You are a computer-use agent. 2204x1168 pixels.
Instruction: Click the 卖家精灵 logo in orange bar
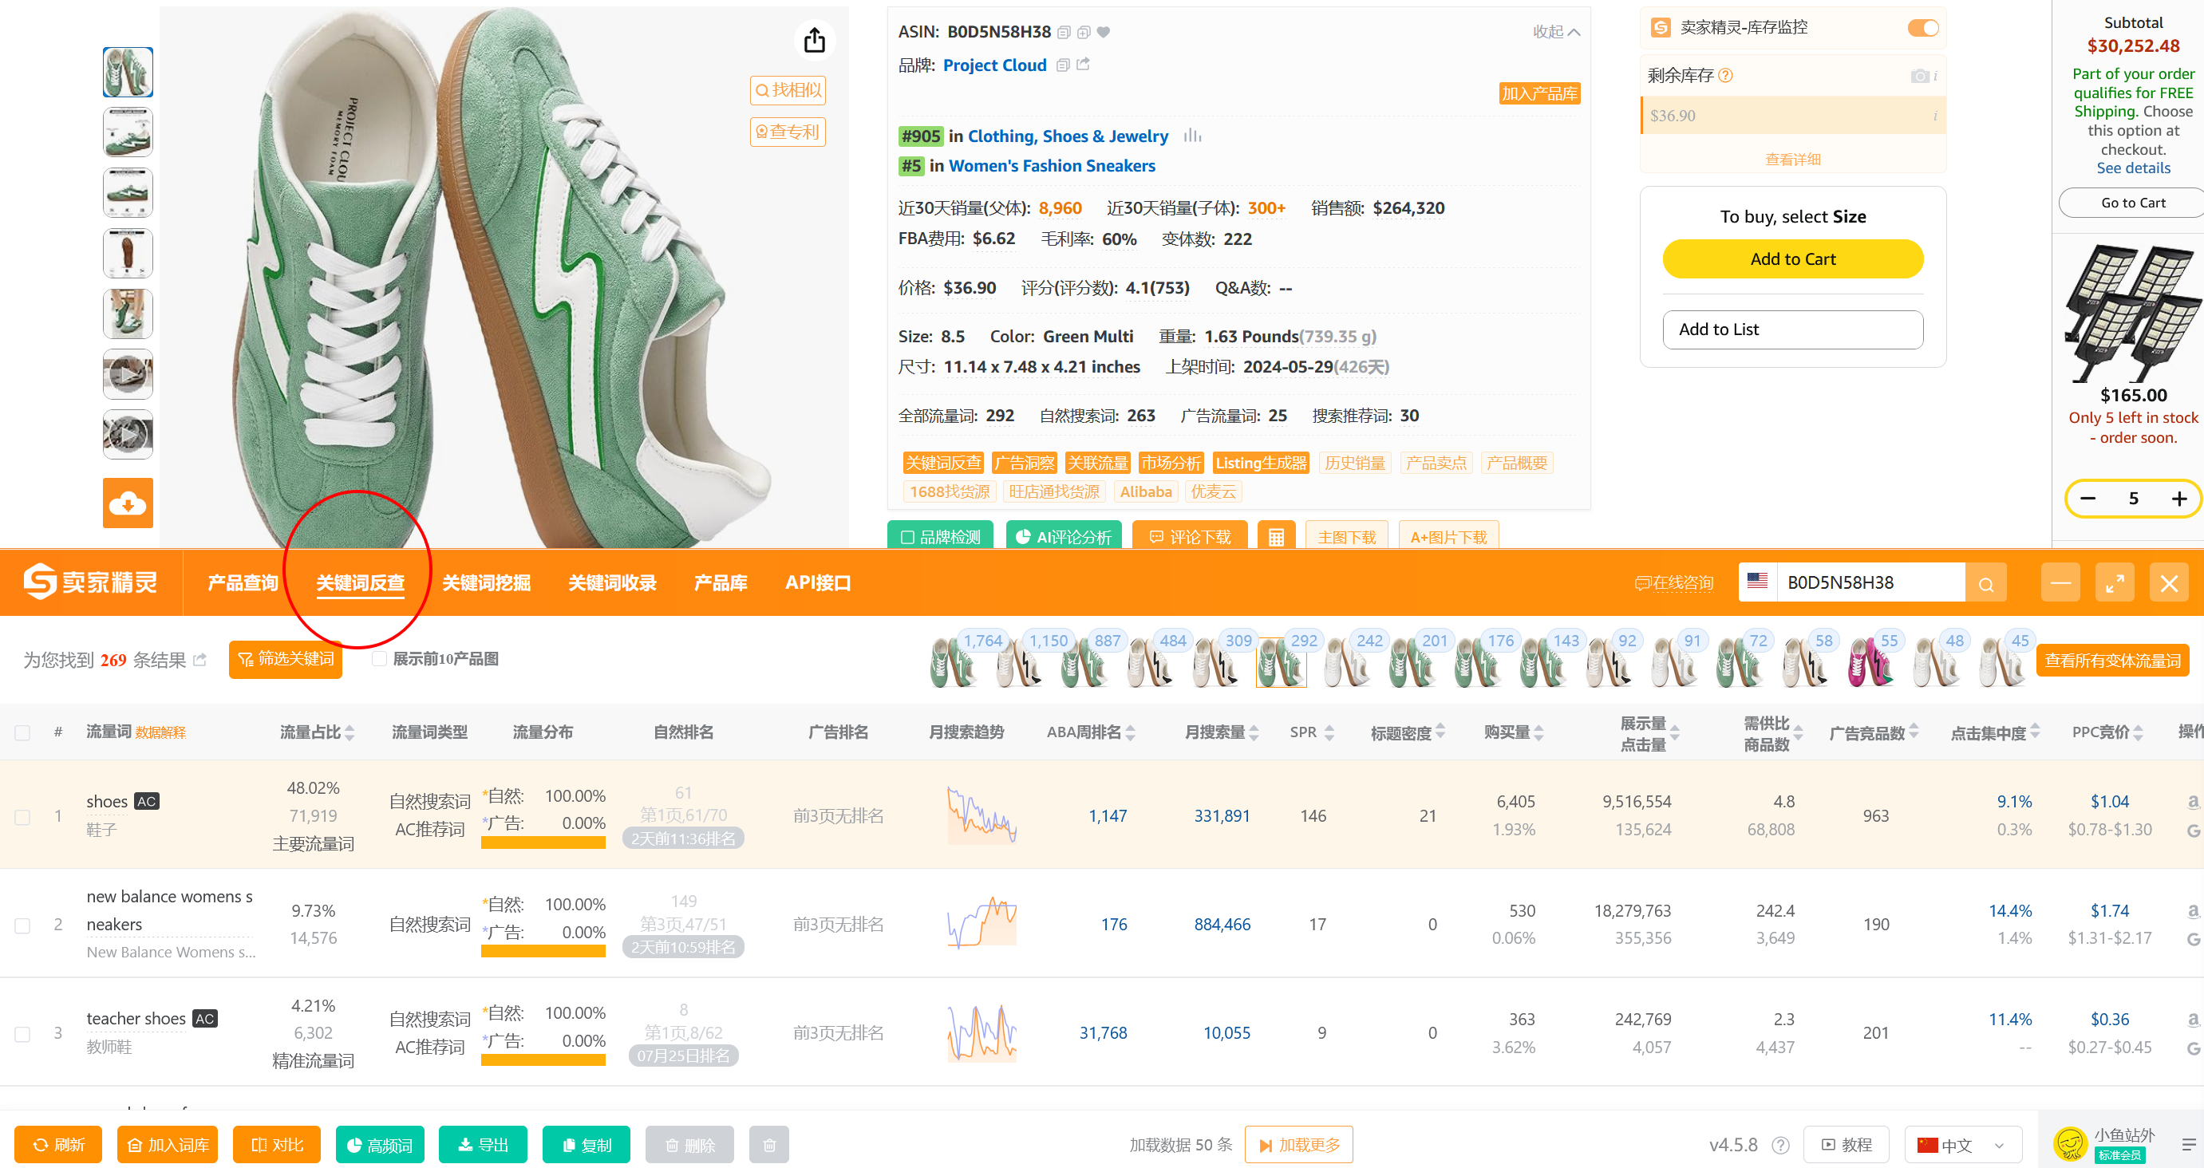(90, 582)
